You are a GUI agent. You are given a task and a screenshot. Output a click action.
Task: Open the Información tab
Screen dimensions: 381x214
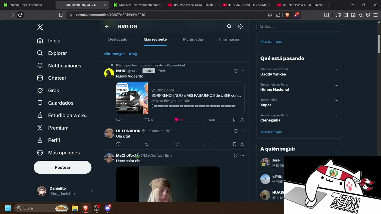pos(230,39)
